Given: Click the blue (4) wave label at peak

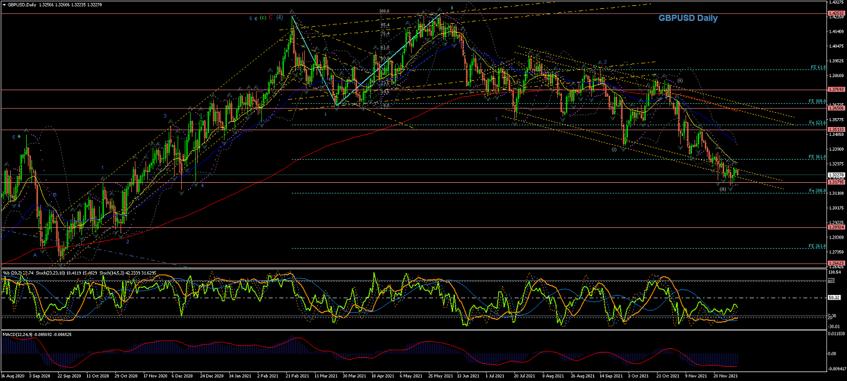Looking at the screenshot, I should pos(279,17).
